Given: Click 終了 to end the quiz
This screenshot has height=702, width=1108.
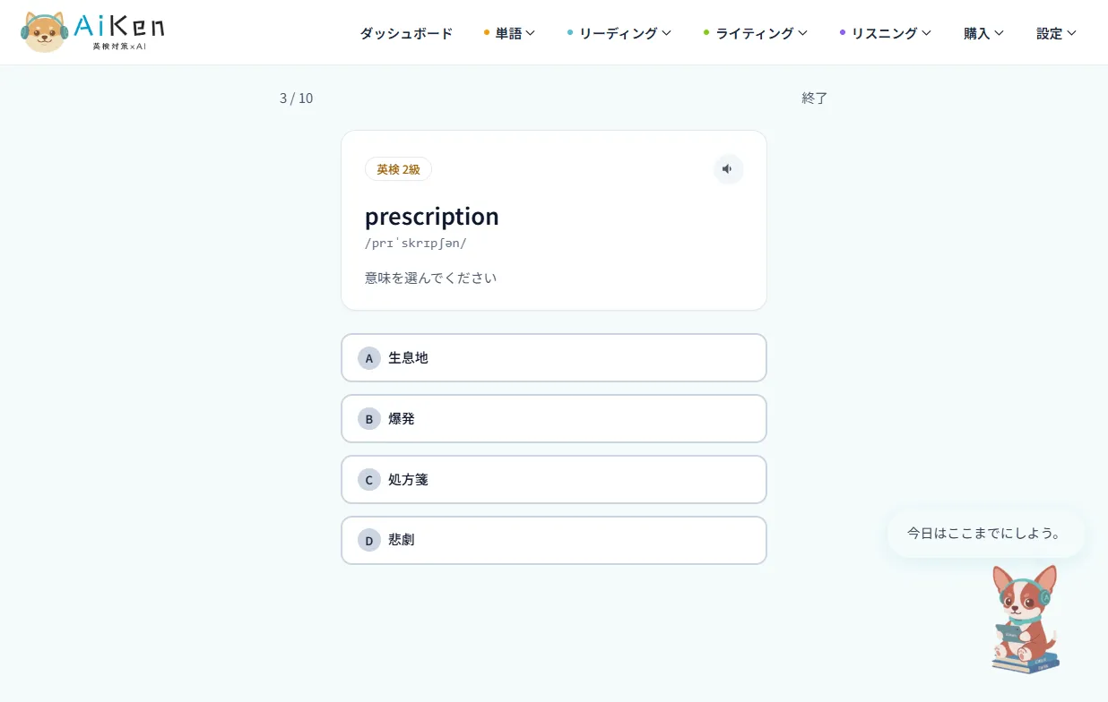Looking at the screenshot, I should pos(815,98).
